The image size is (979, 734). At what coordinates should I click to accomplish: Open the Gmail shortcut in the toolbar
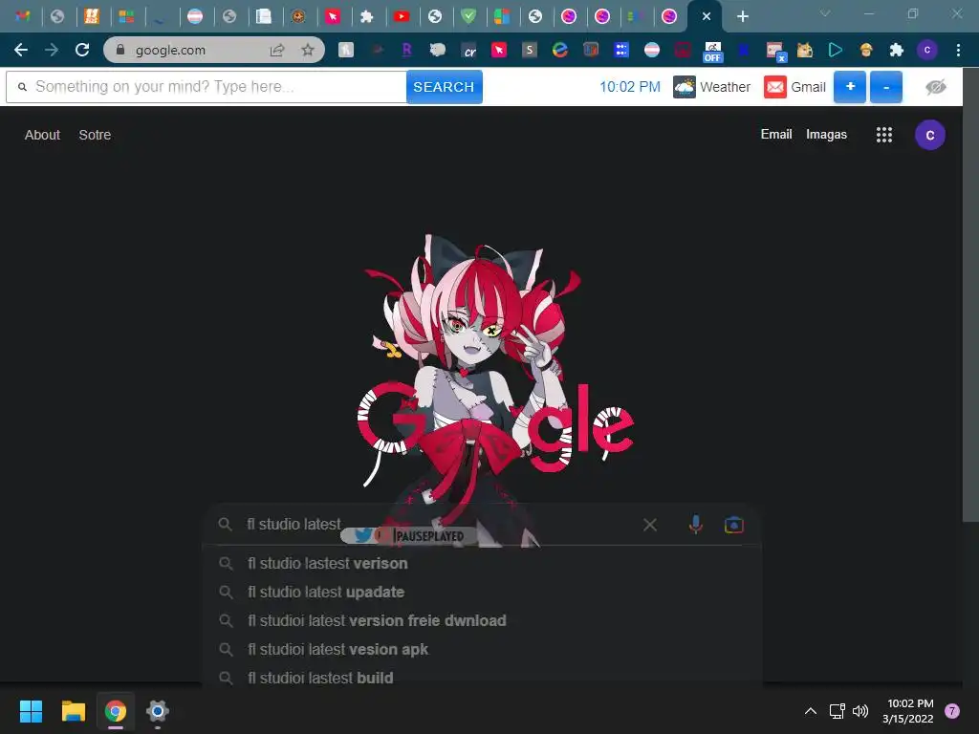tap(794, 87)
